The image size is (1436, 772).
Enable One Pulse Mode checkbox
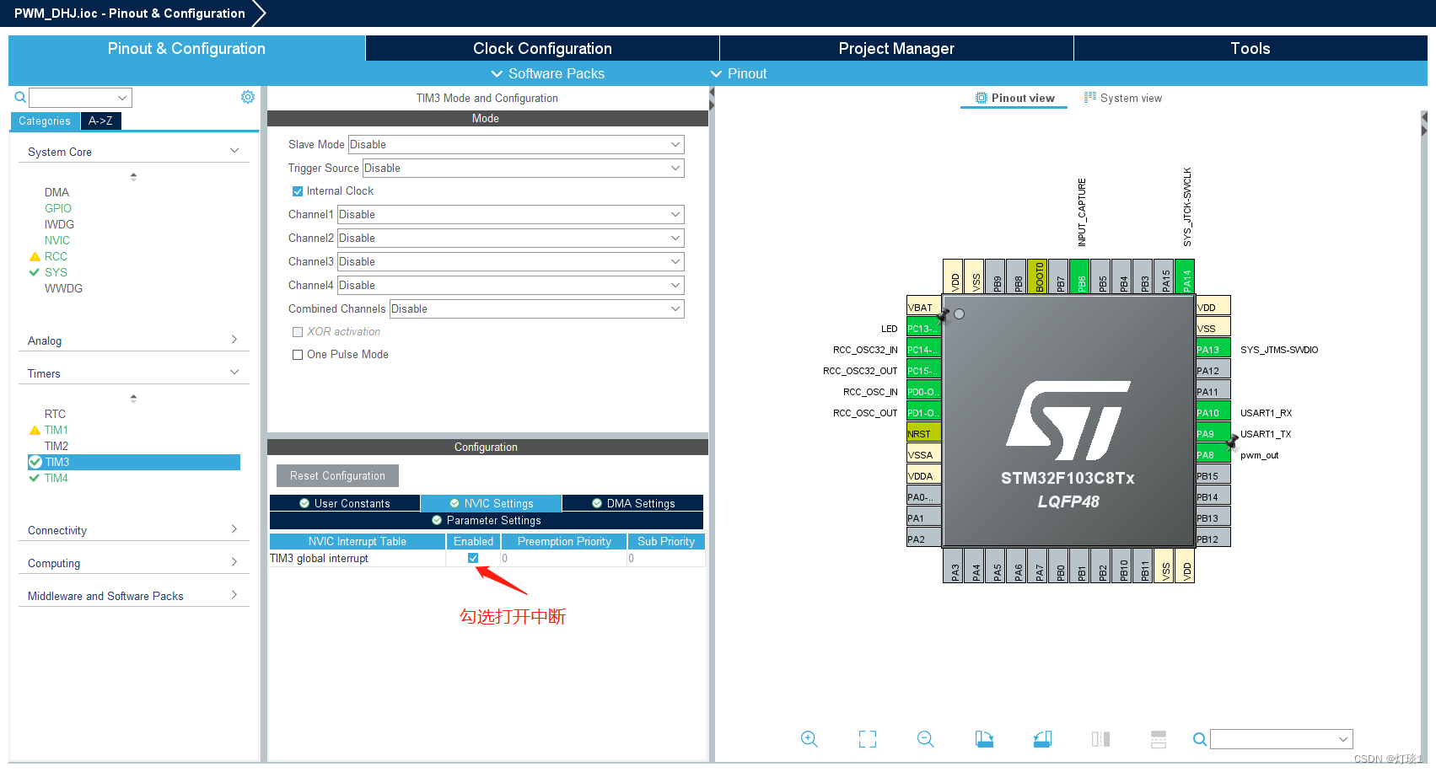298,355
